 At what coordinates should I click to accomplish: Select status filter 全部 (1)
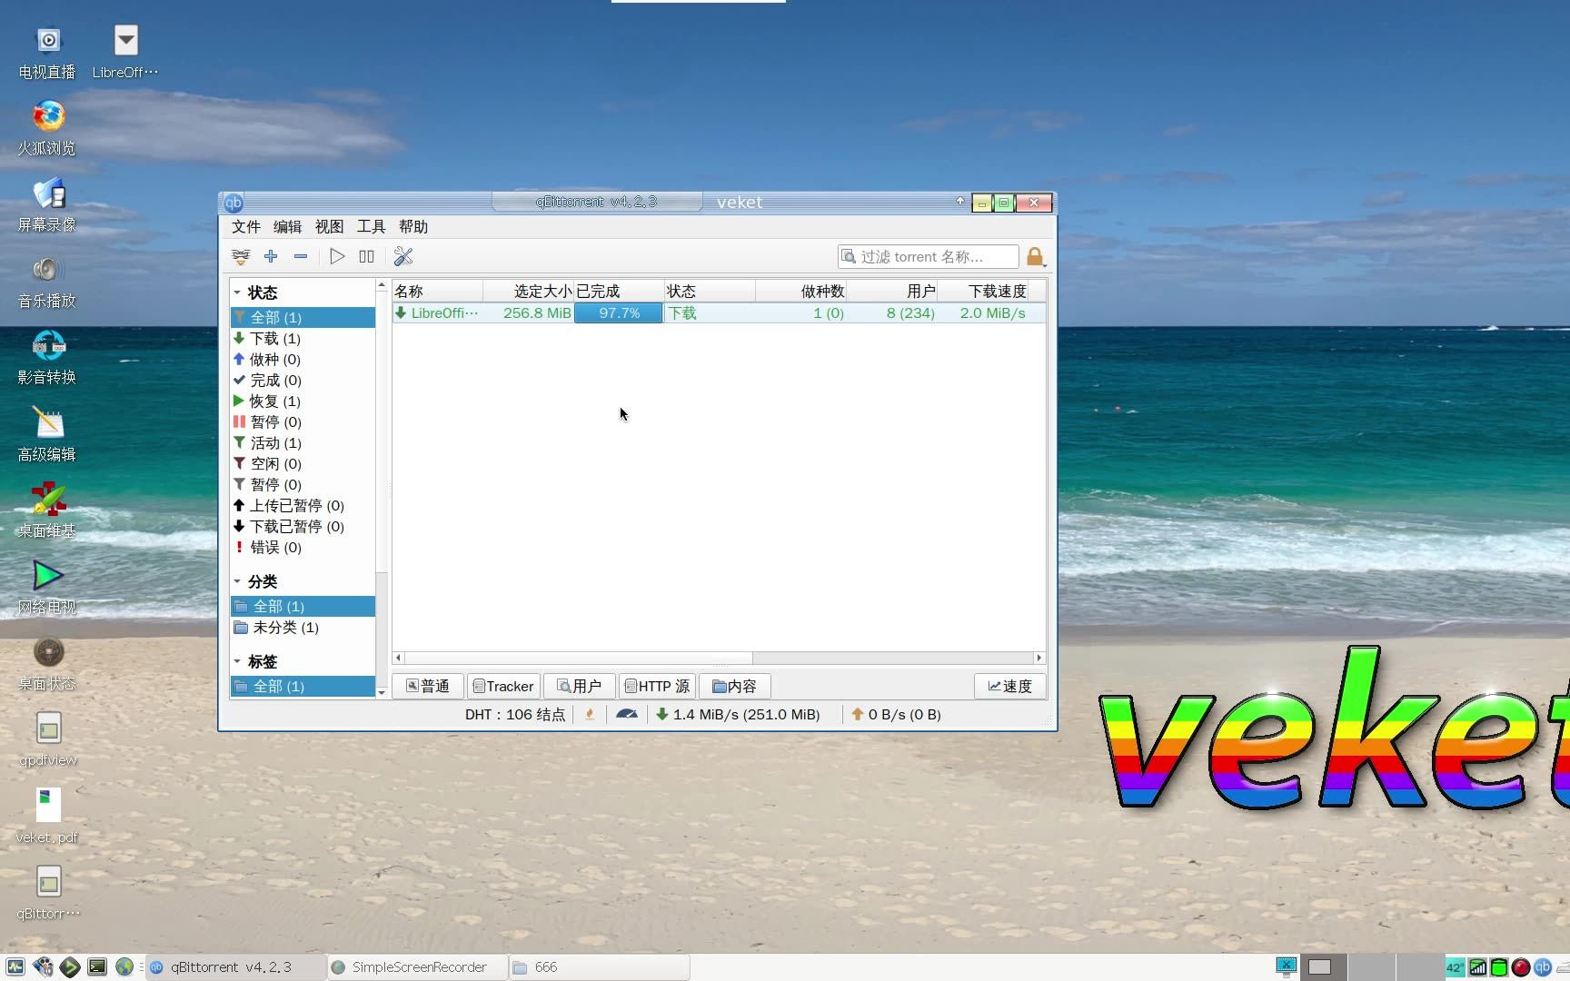[303, 317]
